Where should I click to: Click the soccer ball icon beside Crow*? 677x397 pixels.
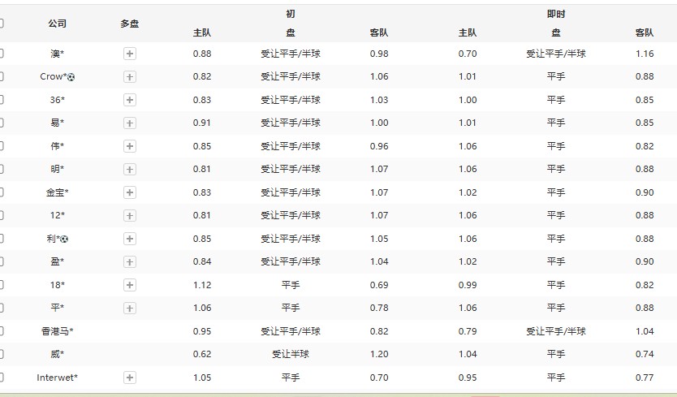pos(71,77)
